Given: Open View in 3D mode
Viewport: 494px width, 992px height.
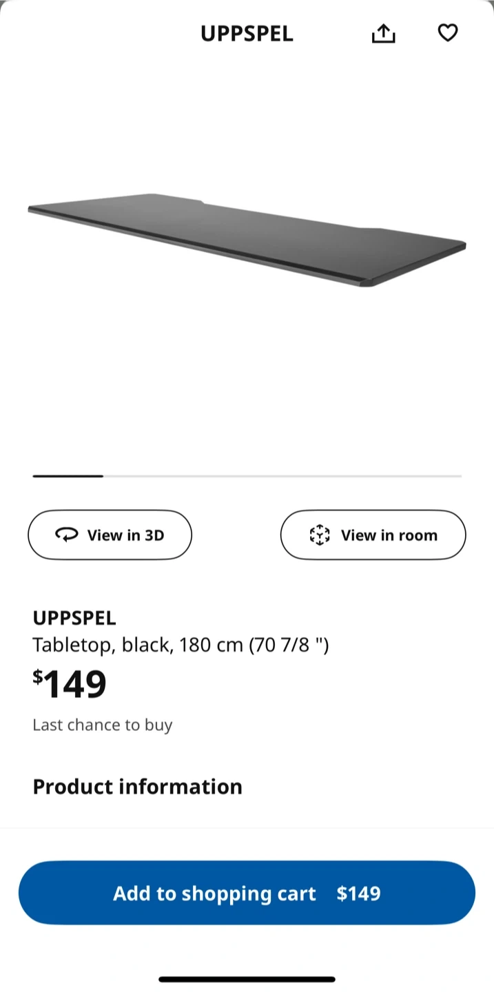Looking at the screenshot, I should (110, 535).
